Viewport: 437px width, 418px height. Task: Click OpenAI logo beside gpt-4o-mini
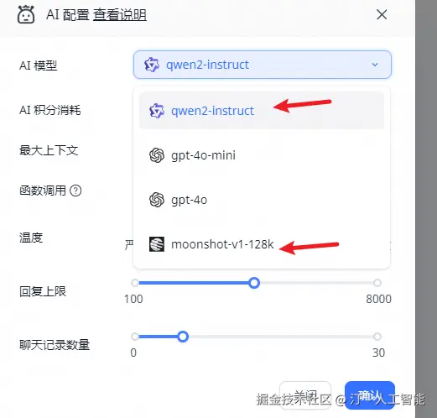point(157,155)
